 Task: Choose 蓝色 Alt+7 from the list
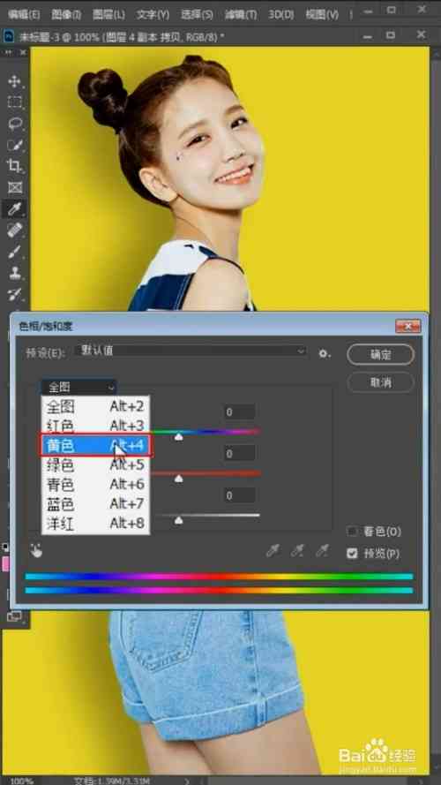[x=95, y=503]
